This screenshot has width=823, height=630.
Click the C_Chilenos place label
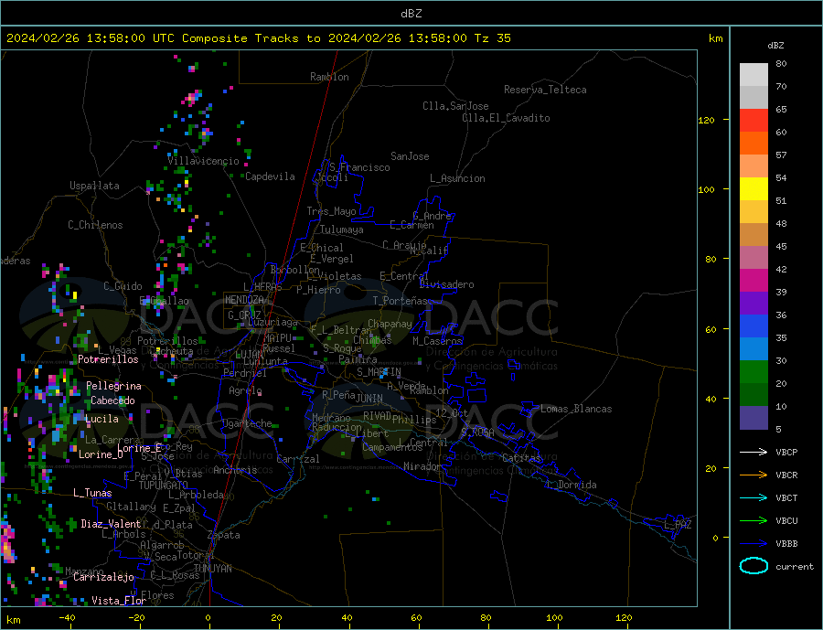click(95, 225)
